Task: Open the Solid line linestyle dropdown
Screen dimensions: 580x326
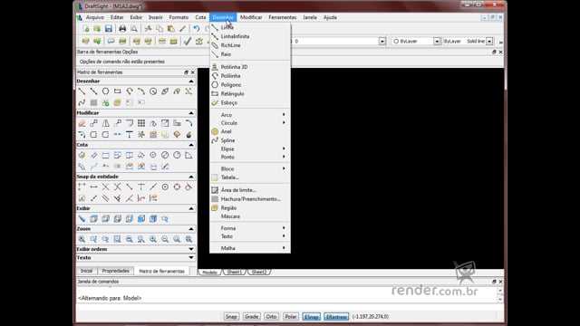Action: pos(489,41)
